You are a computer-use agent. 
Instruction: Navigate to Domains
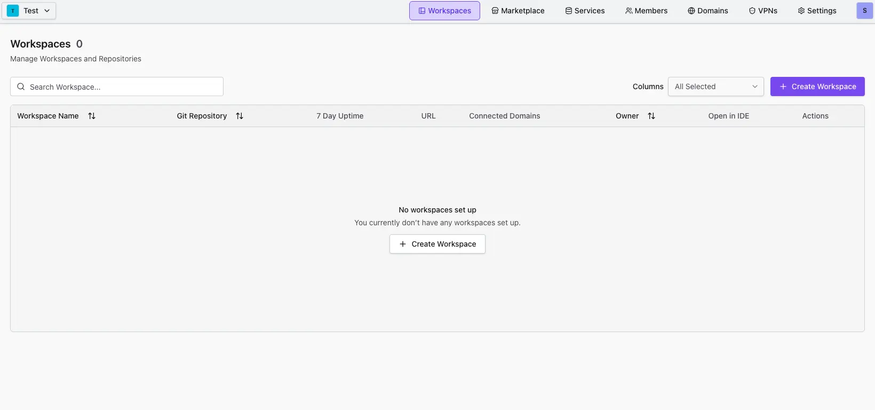[707, 11]
